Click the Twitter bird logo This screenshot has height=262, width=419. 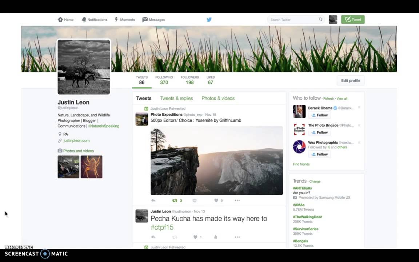point(209,20)
